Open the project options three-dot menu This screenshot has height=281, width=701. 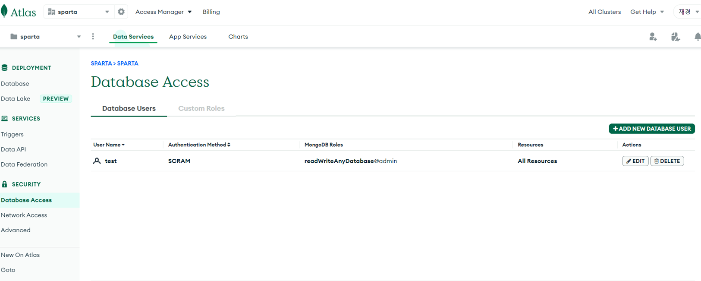tap(93, 37)
